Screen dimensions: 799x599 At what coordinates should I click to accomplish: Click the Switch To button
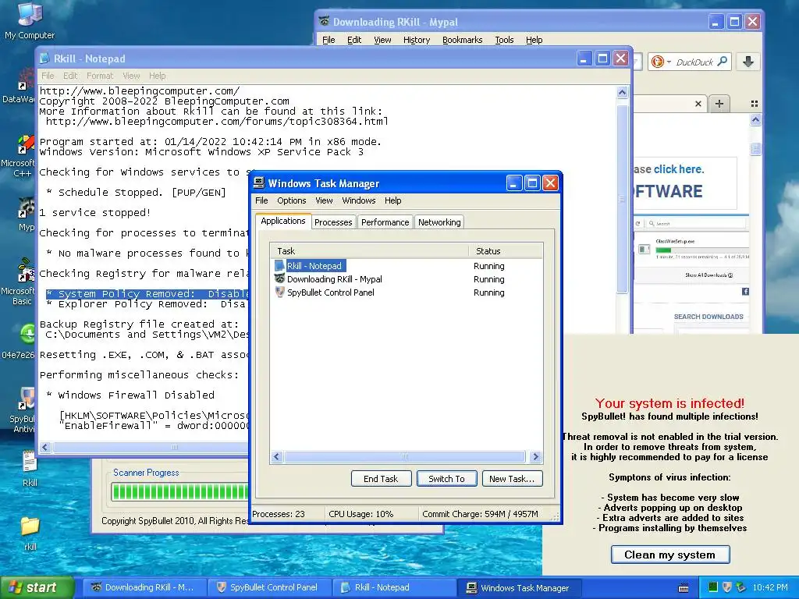click(x=446, y=479)
